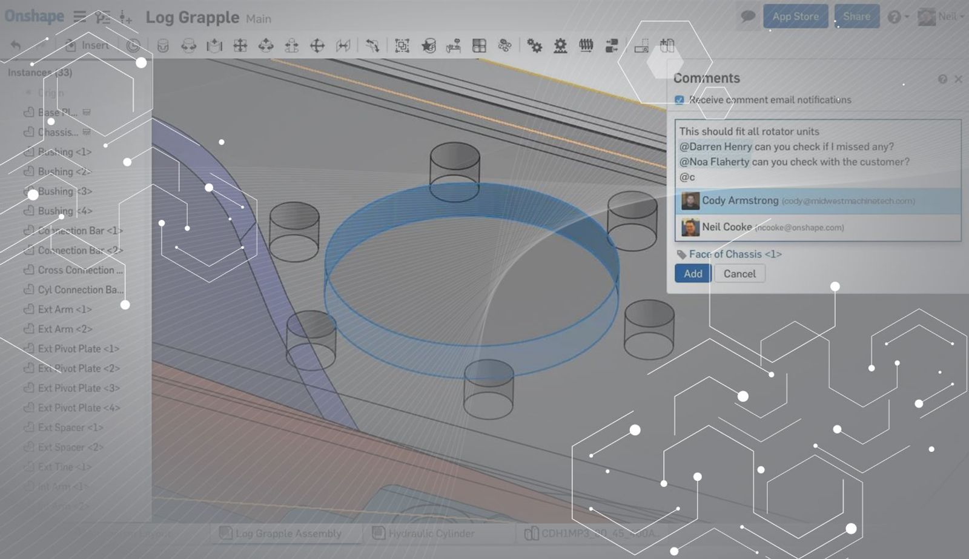Click the Add comment button

pyautogui.click(x=693, y=274)
